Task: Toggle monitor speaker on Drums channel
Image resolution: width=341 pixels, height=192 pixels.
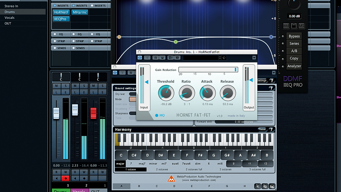Action: [57, 178]
